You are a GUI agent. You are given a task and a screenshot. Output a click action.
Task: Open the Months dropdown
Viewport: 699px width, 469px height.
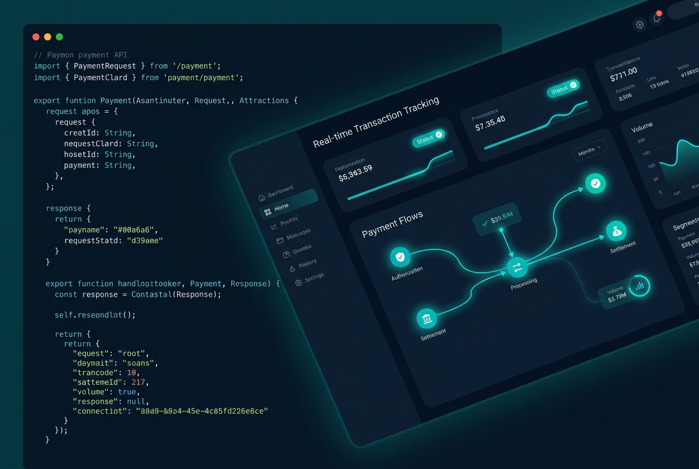click(x=590, y=150)
